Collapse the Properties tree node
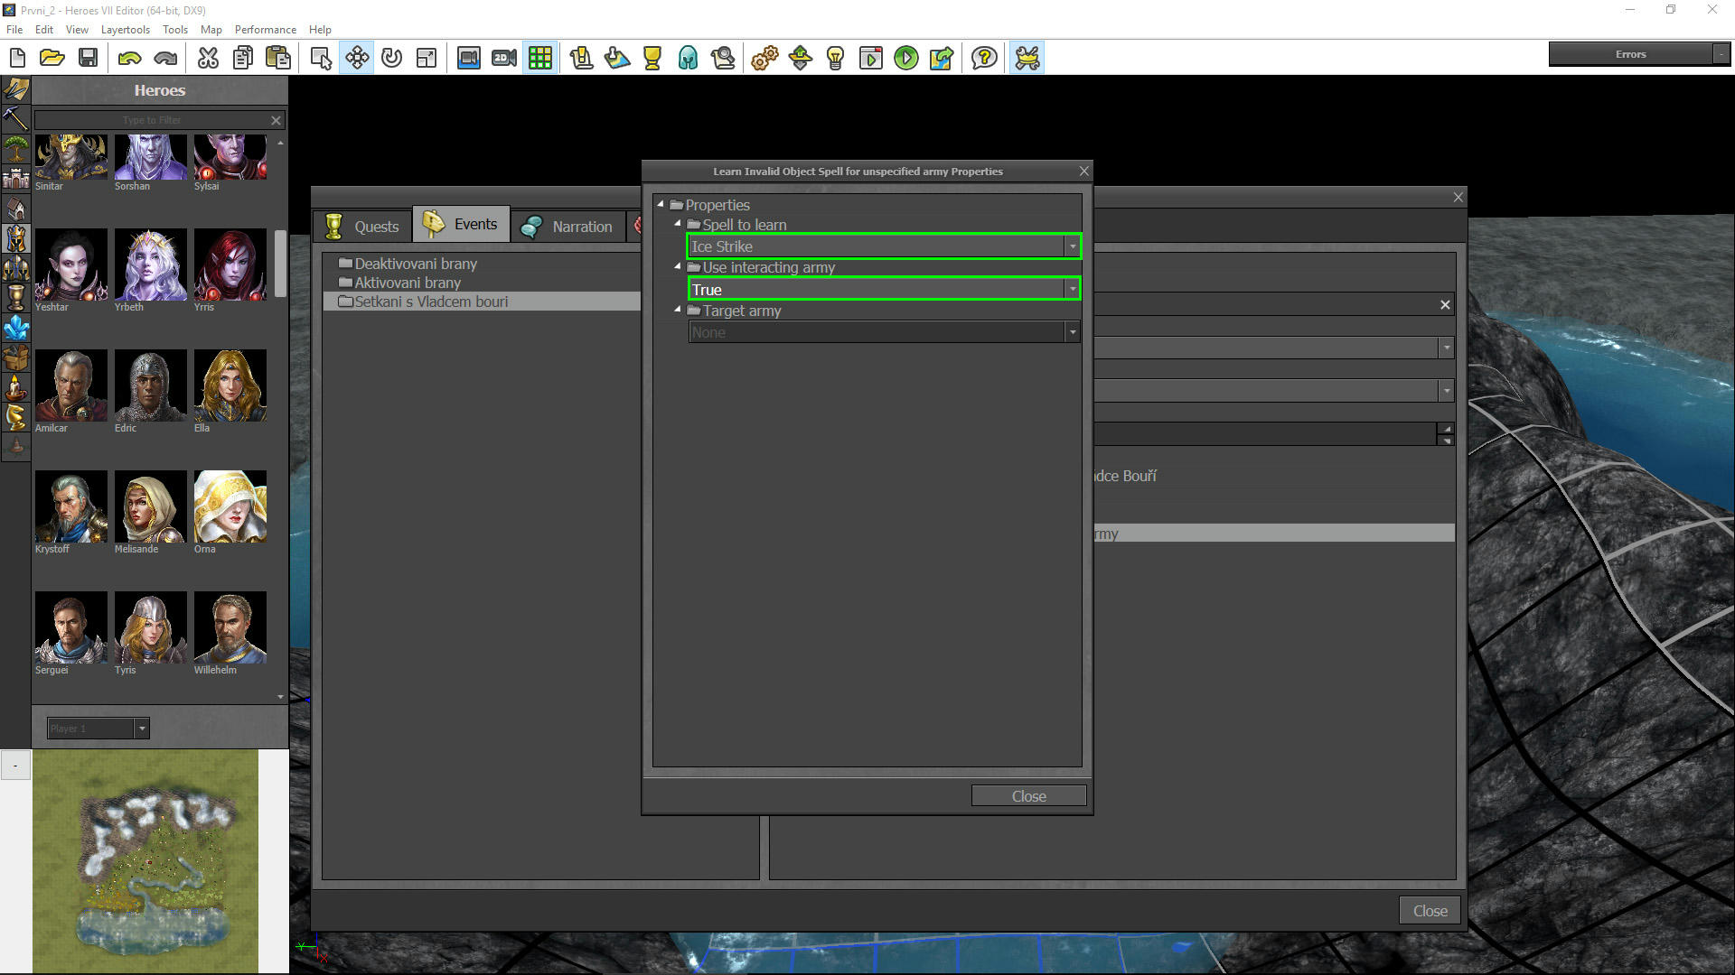This screenshot has width=1735, height=975. click(x=661, y=204)
